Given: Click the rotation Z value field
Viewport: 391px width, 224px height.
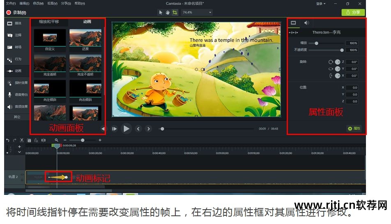Looking at the screenshot, I should 352,62.
